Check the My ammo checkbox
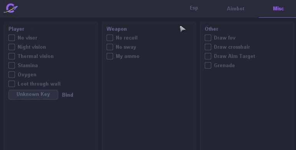Image resolution: width=296 pixels, height=150 pixels. point(110,56)
